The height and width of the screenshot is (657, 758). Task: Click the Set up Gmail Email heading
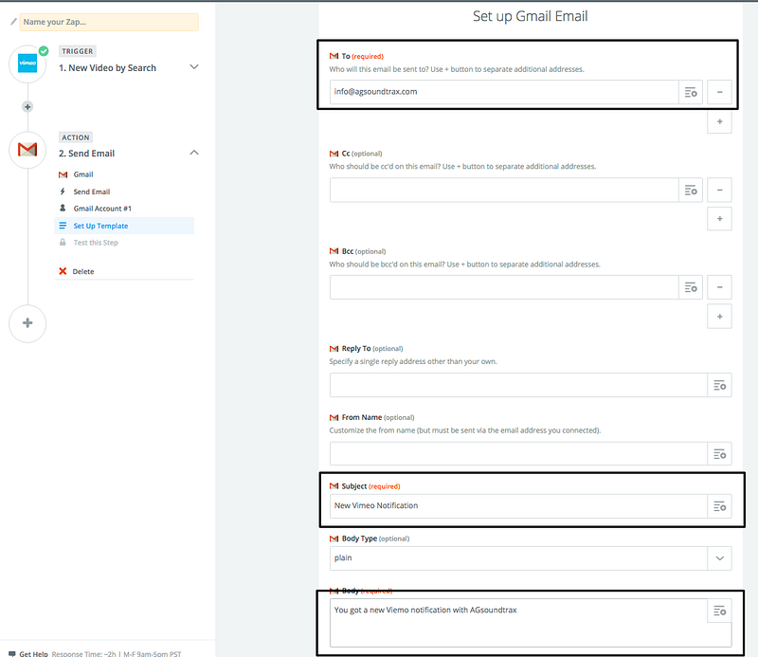click(x=531, y=16)
